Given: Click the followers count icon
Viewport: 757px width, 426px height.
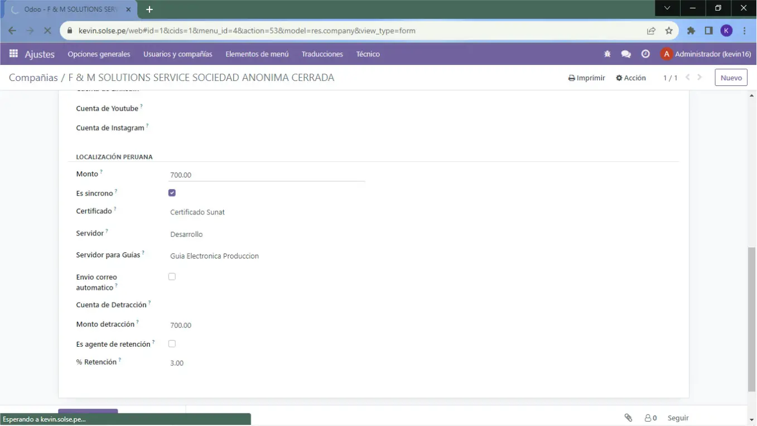Looking at the screenshot, I should point(650,418).
